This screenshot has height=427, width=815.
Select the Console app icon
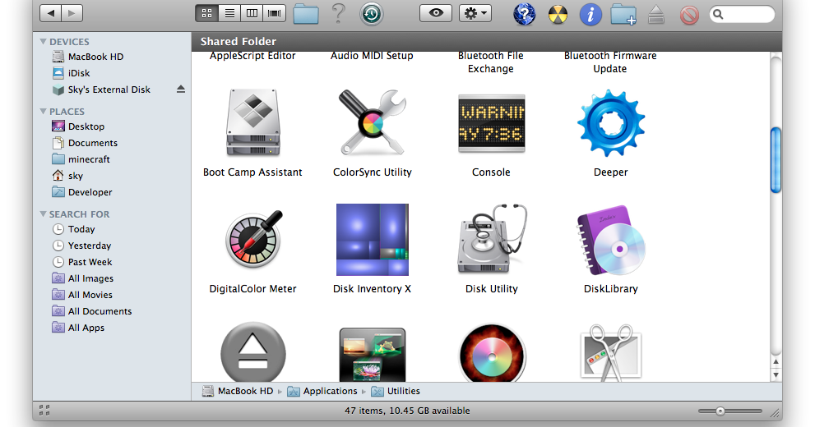pyautogui.click(x=491, y=123)
